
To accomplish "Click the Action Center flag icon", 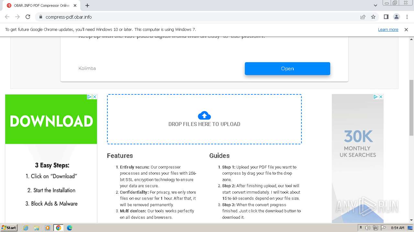I will pos(383,228).
